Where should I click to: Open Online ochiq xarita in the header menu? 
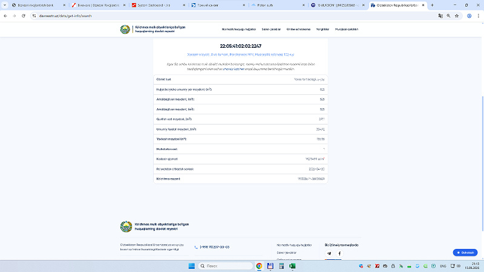coord(298,29)
